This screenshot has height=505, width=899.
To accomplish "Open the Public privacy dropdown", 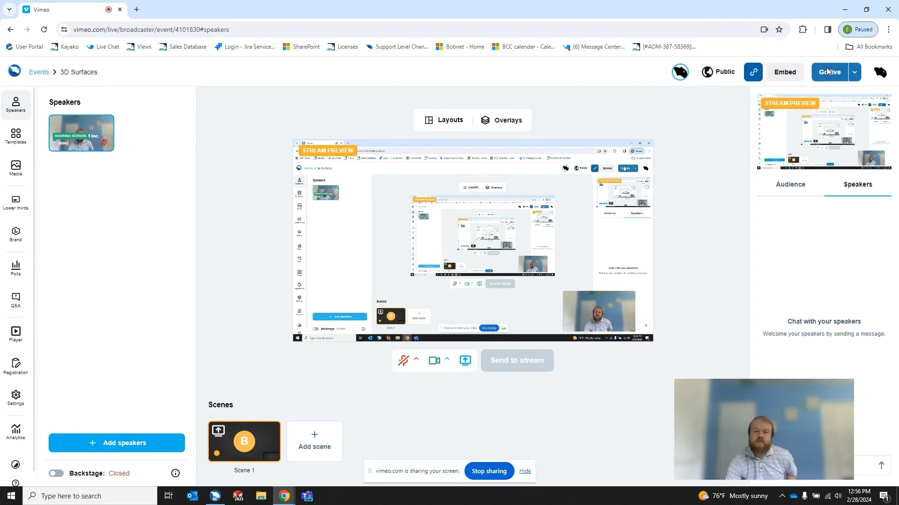I will point(718,72).
